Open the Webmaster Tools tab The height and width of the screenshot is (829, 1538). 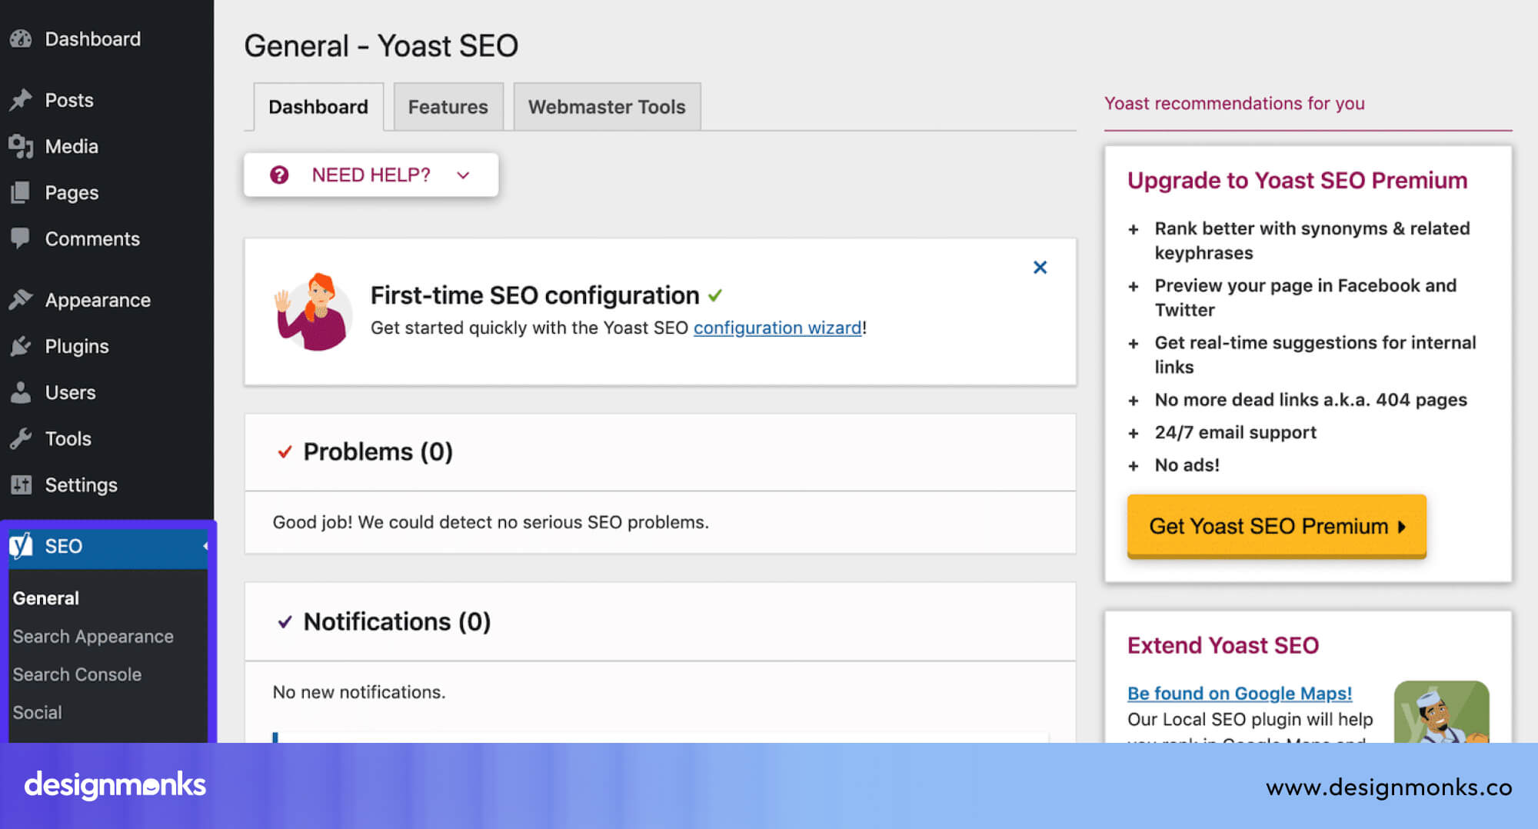(607, 107)
